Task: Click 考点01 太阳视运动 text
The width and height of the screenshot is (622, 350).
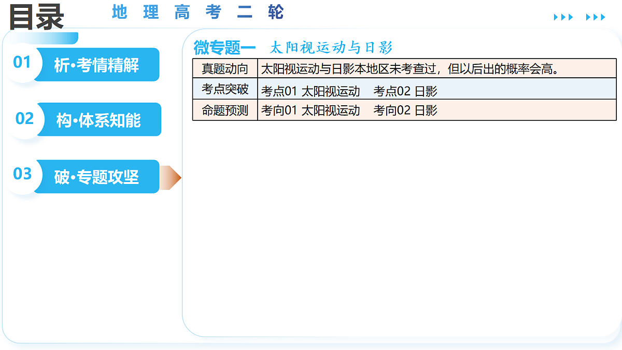Action: (x=310, y=92)
